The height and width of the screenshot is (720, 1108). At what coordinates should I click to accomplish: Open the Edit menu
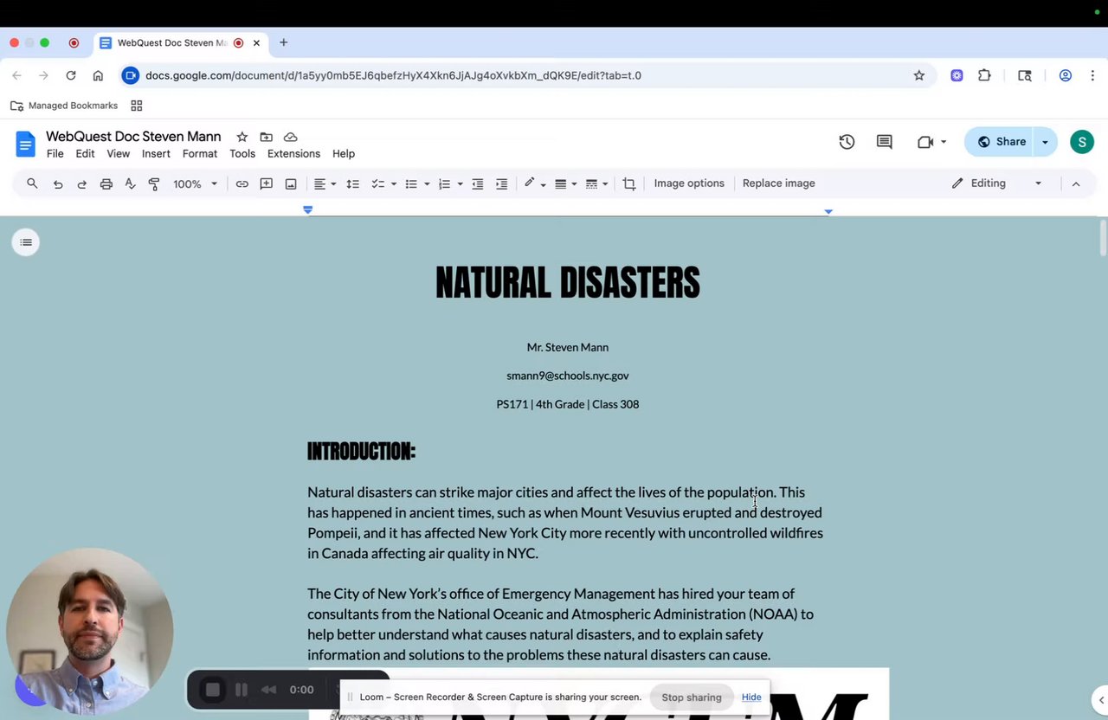pyautogui.click(x=85, y=153)
